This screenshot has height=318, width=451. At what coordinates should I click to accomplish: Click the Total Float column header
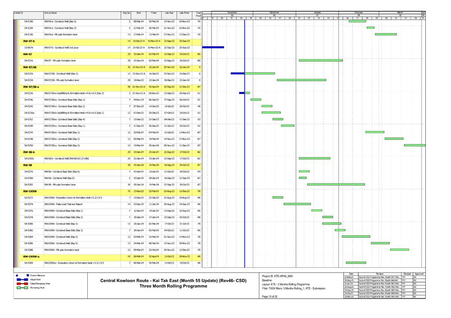(198, 15)
